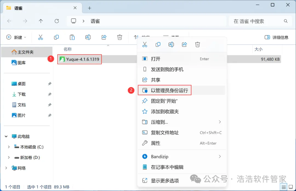Expand the 新加卷 (D:) node
Viewport: 296px width, 191px height.
9,157
